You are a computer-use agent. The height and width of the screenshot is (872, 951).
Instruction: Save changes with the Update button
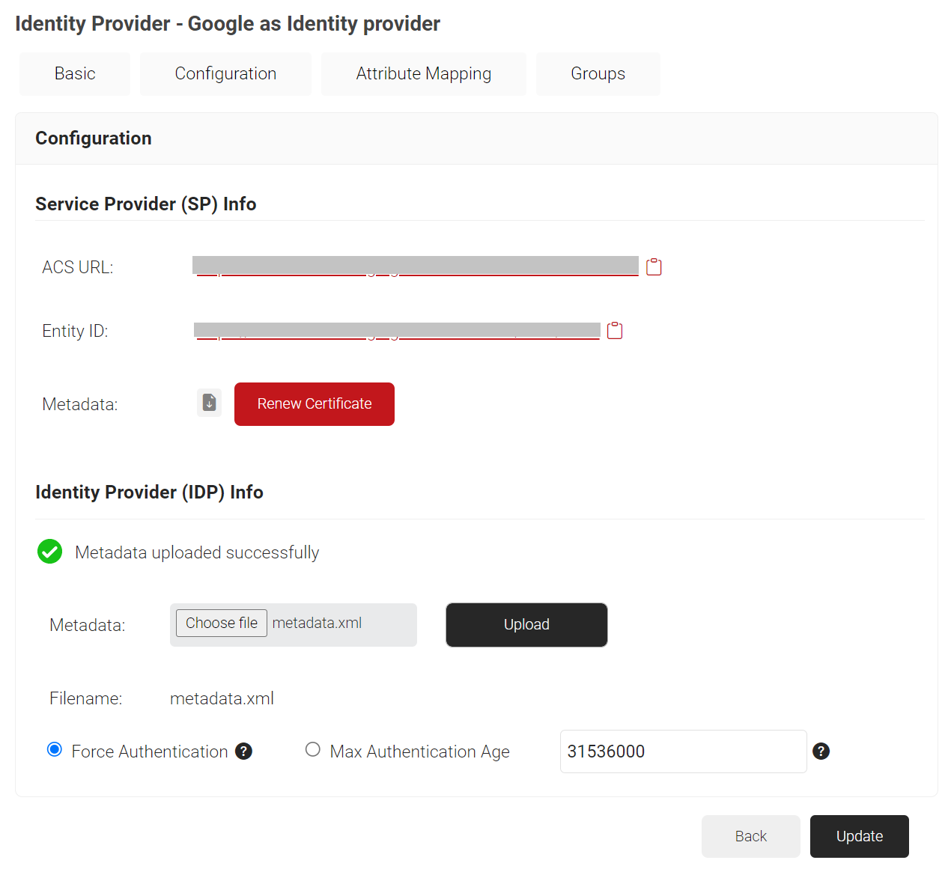point(859,836)
